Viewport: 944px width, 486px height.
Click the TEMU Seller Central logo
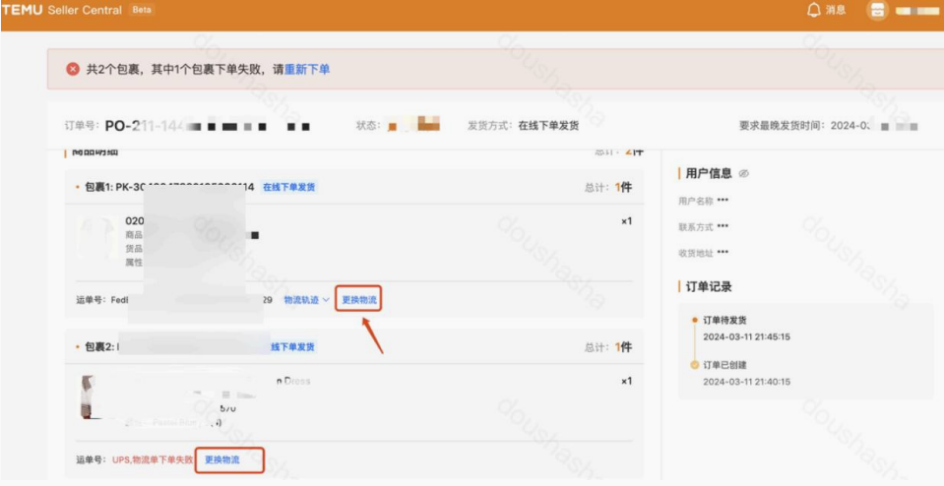(x=61, y=10)
